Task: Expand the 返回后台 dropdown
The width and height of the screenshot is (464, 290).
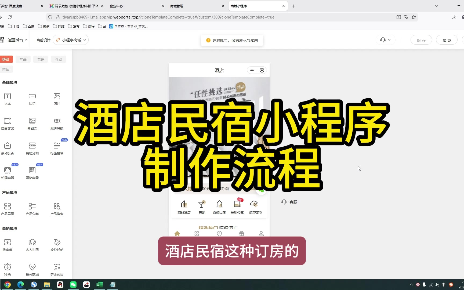Action: click(x=17, y=40)
